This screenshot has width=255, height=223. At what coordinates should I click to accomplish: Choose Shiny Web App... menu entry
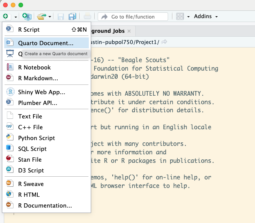[x=47, y=92]
